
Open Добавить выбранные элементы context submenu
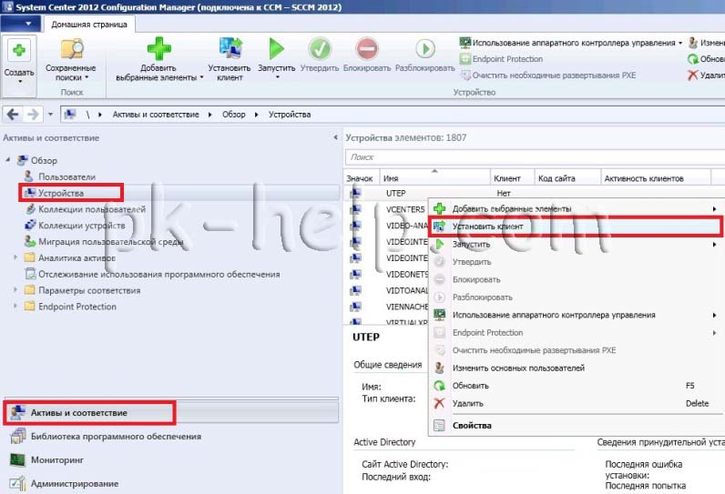pyautogui.click(x=575, y=208)
